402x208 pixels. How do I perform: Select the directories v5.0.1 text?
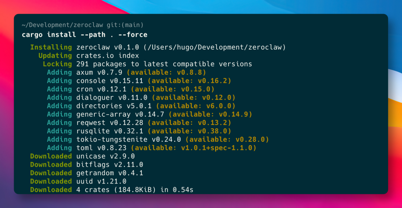(114, 106)
